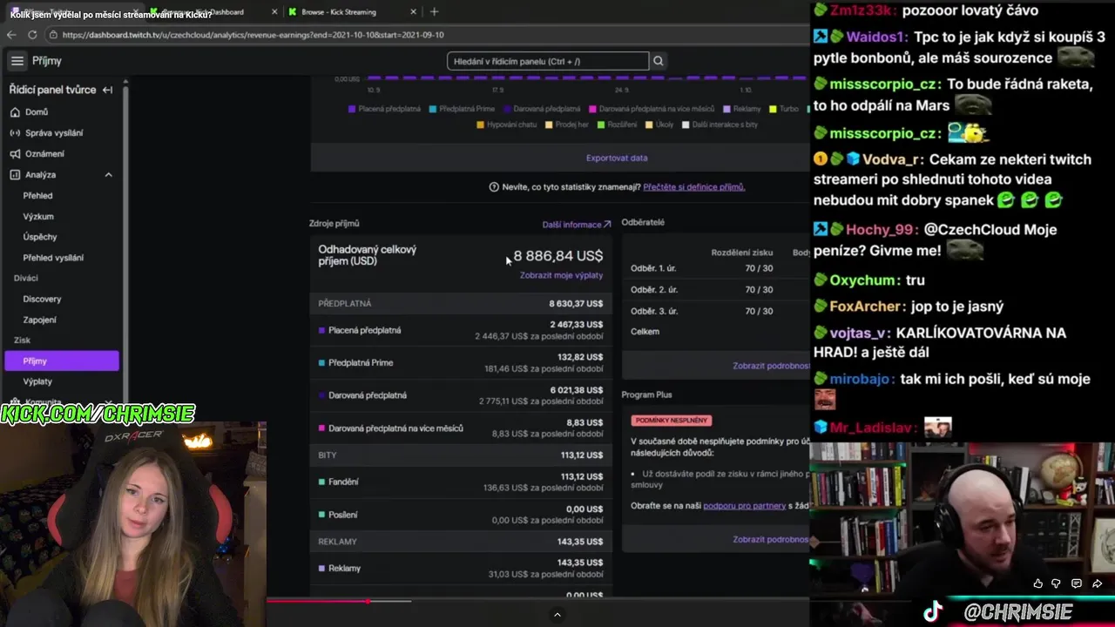Open Úspěchy in the sidebar
This screenshot has width=1115, height=627.
coord(40,237)
